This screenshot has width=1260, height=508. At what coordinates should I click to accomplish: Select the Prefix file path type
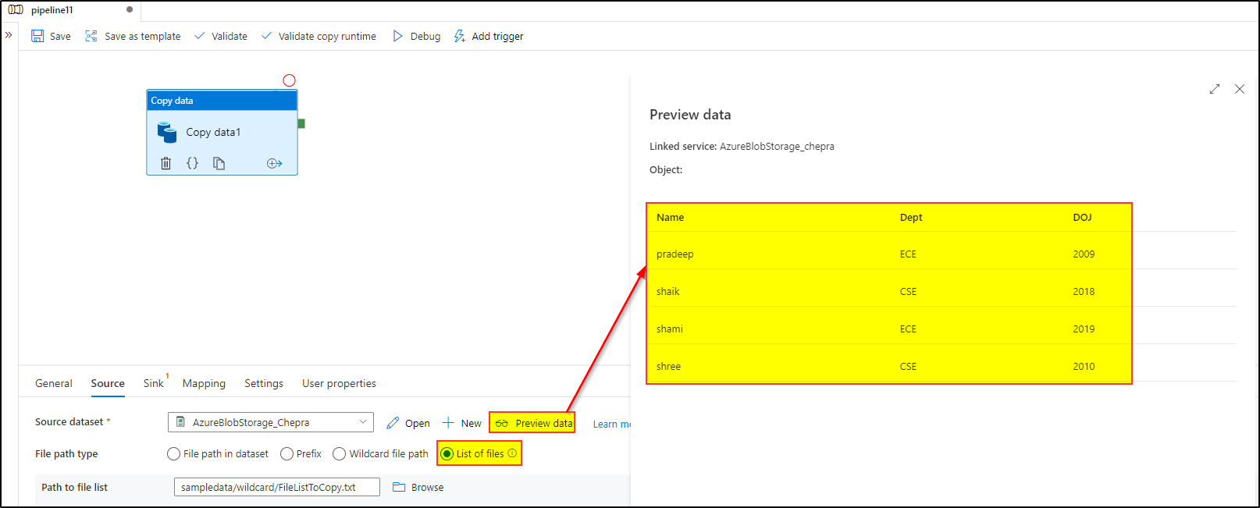(x=287, y=453)
